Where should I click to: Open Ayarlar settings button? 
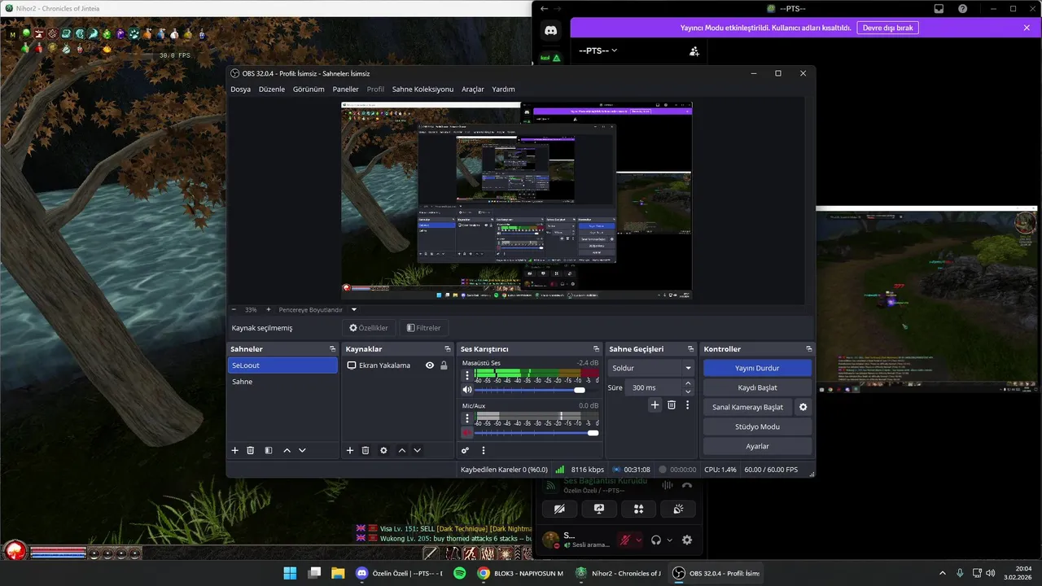click(757, 446)
